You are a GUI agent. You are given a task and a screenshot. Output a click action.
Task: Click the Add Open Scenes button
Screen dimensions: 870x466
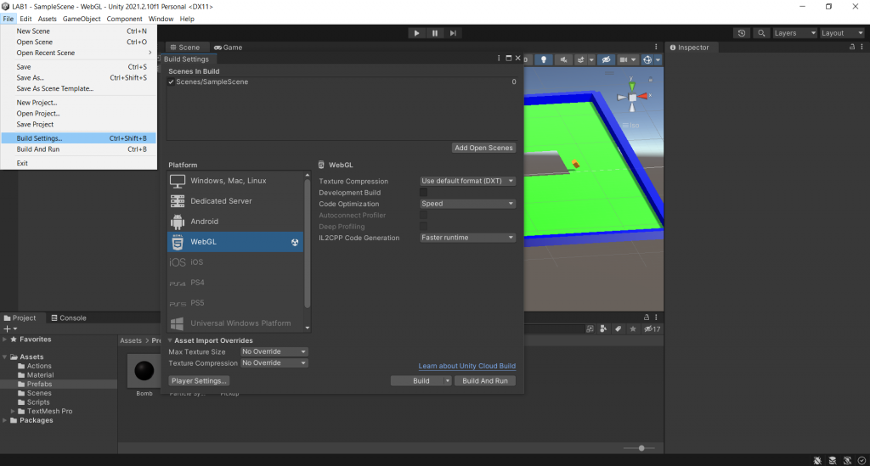pos(483,148)
